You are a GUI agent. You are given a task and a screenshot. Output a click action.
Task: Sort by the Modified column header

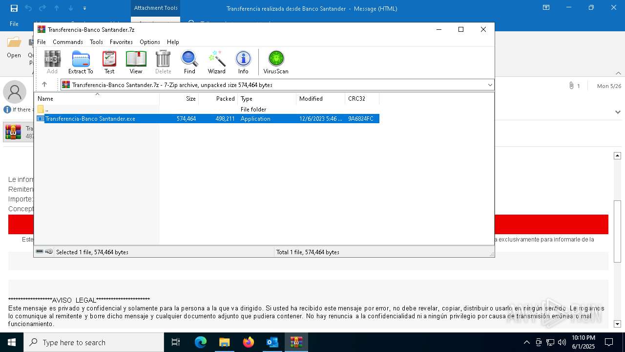click(x=321, y=99)
